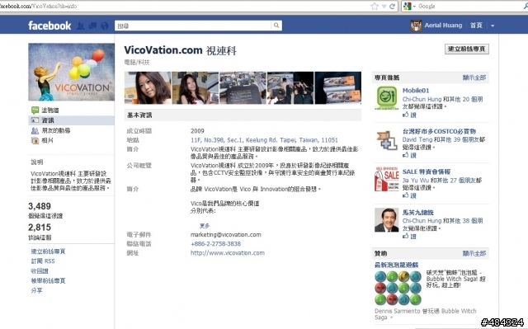This screenshot has width=528, height=329.
Task: Click the unlike link above report page
Action: click(40, 270)
